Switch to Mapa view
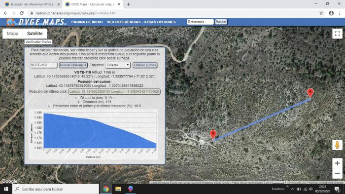The image size is (345, 194). (12, 34)
